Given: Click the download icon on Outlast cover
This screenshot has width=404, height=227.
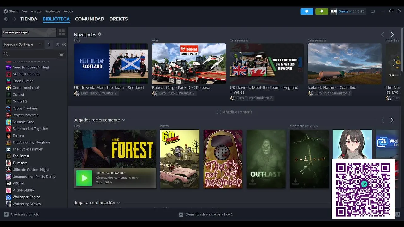Looking at the screenshot, I should pos(252,182).
